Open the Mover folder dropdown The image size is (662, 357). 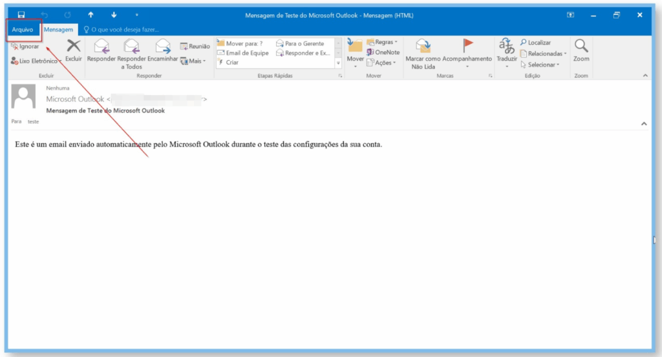click(355, 52)
